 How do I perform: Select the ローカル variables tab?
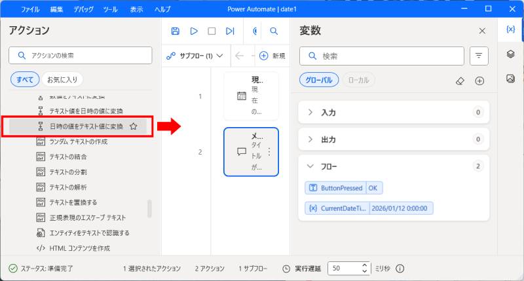(x=358, y=80)
